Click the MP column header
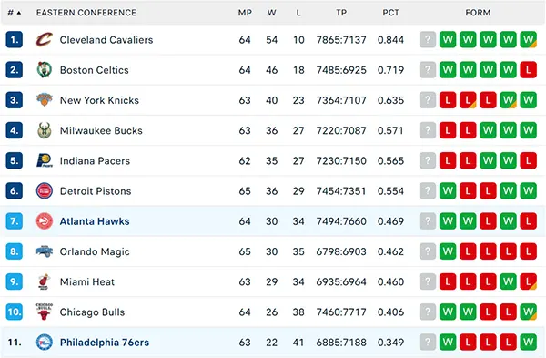 coord(245,13)
